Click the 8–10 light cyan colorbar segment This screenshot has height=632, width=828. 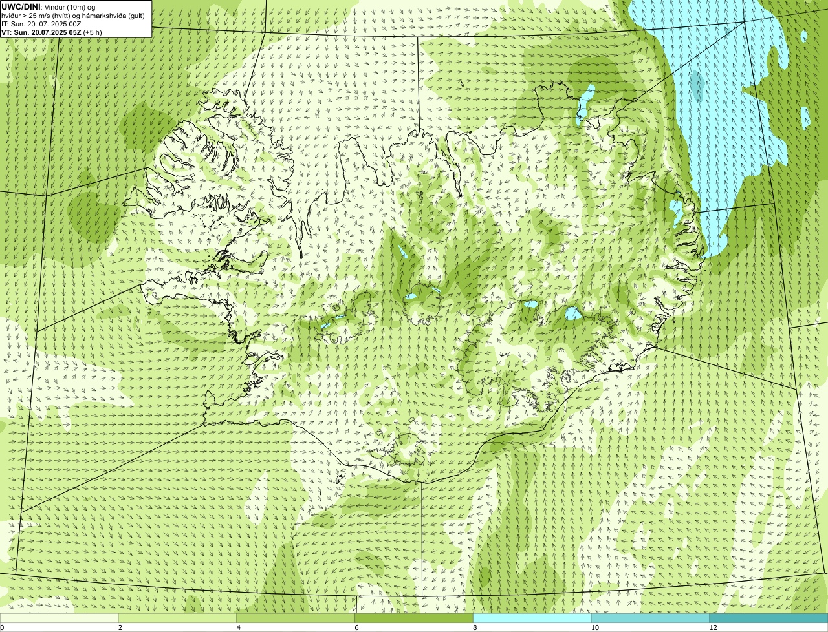[x=532, y=618]
